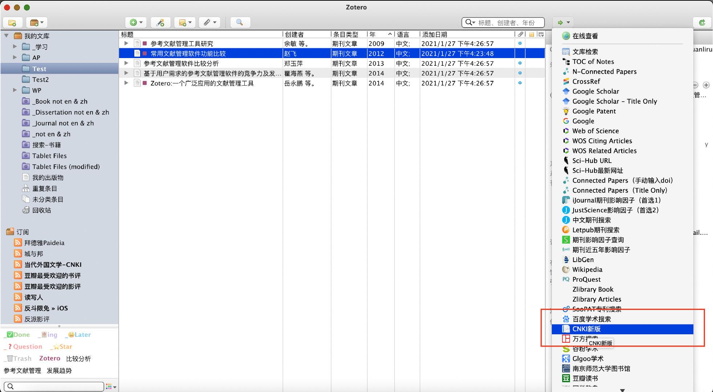This screenshot has height=392, width=713.
Task: Click the Zotero tag in tag selector
Action: [x=50, y=358]
